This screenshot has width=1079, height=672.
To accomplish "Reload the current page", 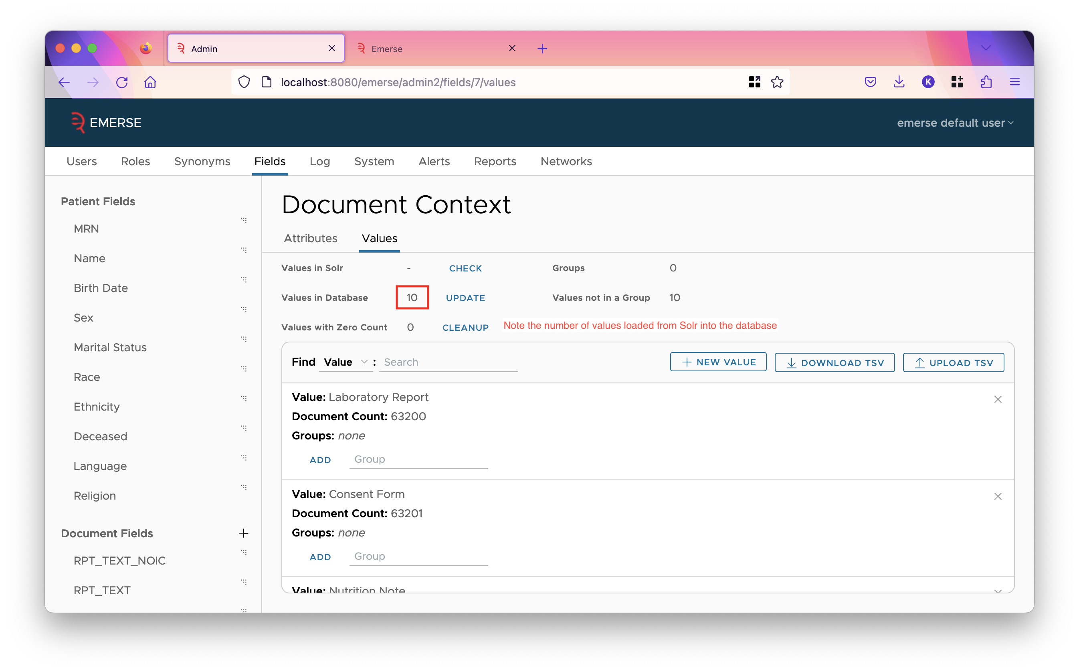I will pos(122,82).
